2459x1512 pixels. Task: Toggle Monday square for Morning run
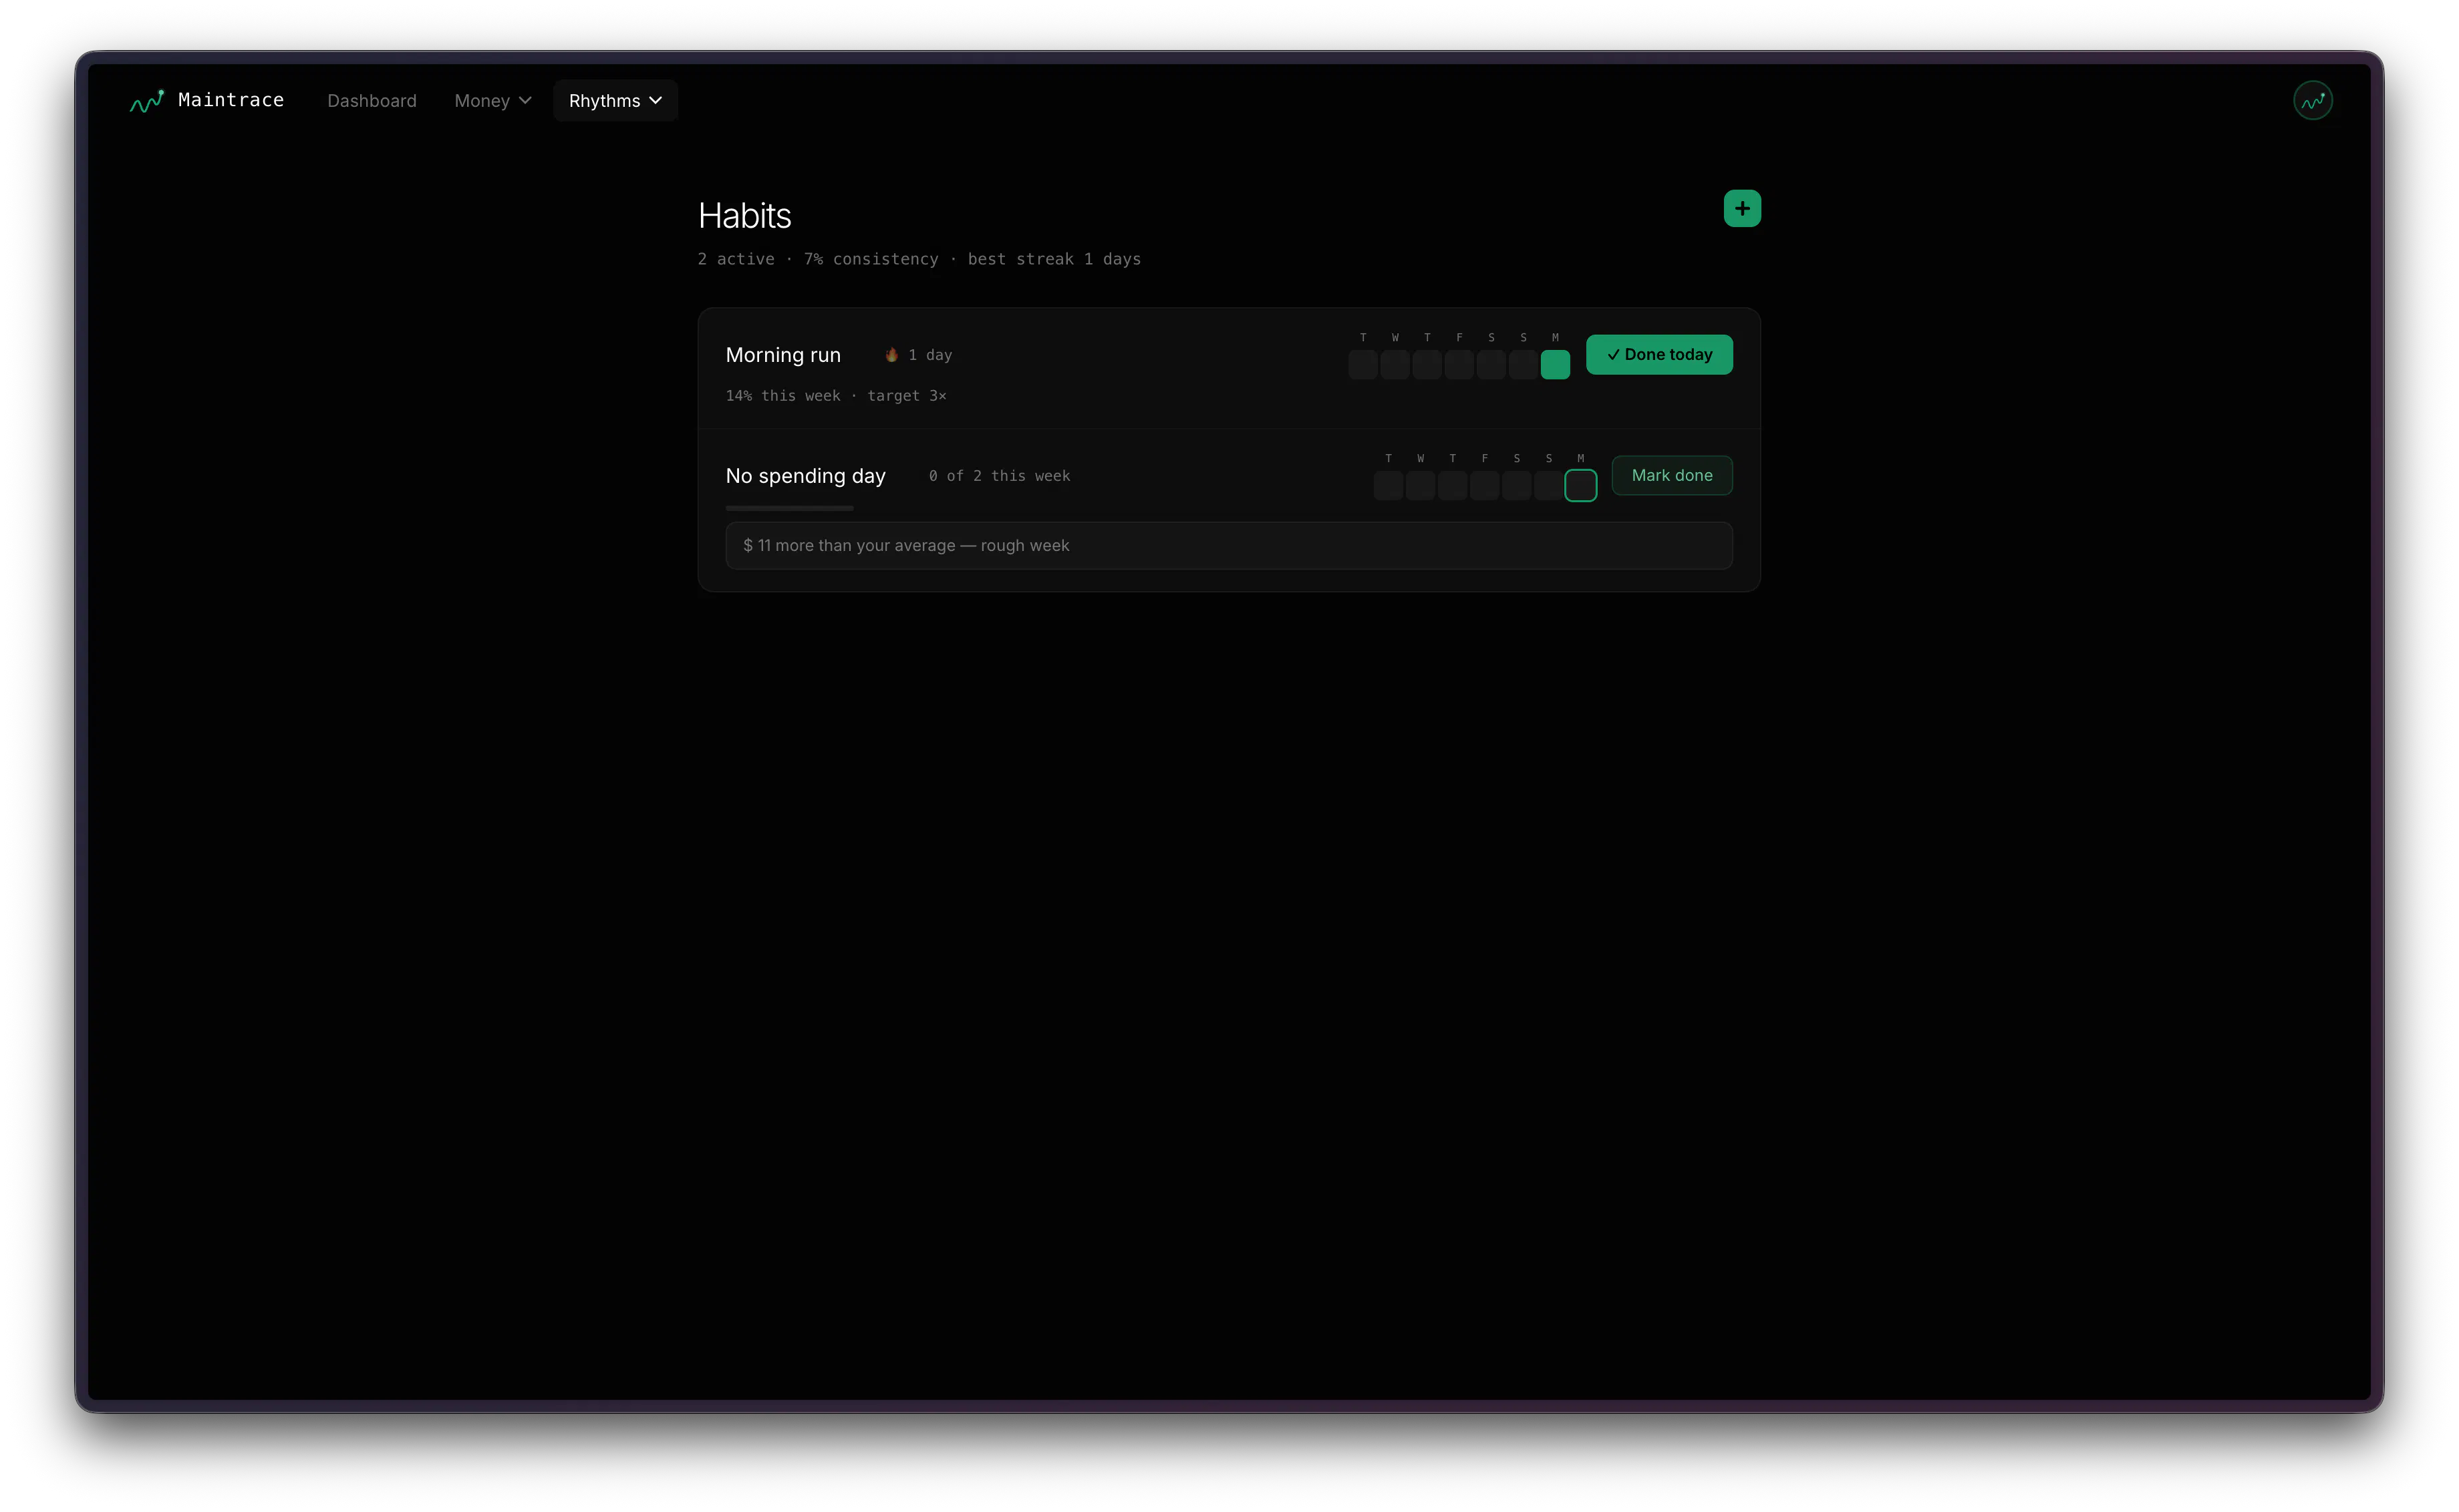[1555, 364]
